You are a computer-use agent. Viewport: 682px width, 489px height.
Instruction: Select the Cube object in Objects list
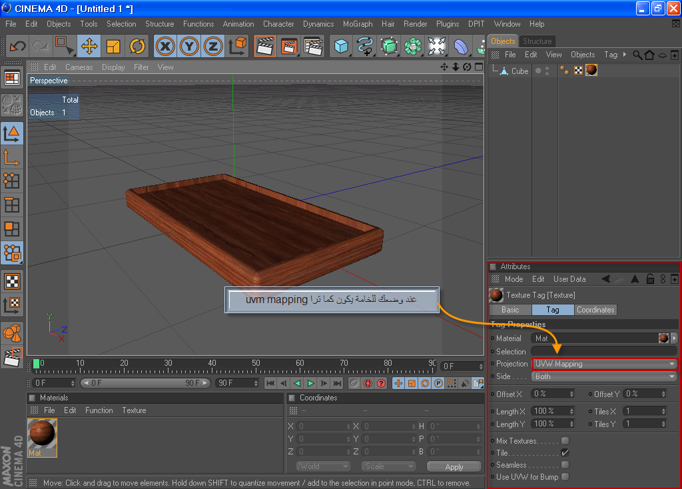[x=519, y=71]
